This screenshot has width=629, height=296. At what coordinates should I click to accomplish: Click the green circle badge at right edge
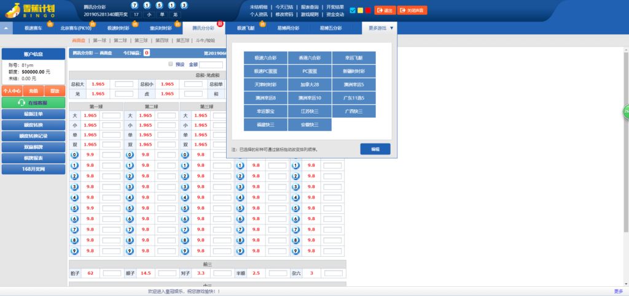click(626, 112)
